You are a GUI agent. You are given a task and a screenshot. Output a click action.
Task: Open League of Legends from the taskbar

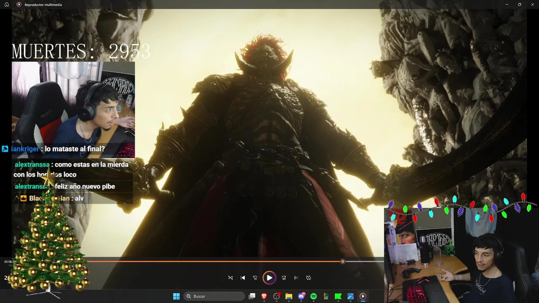[326, 296]
